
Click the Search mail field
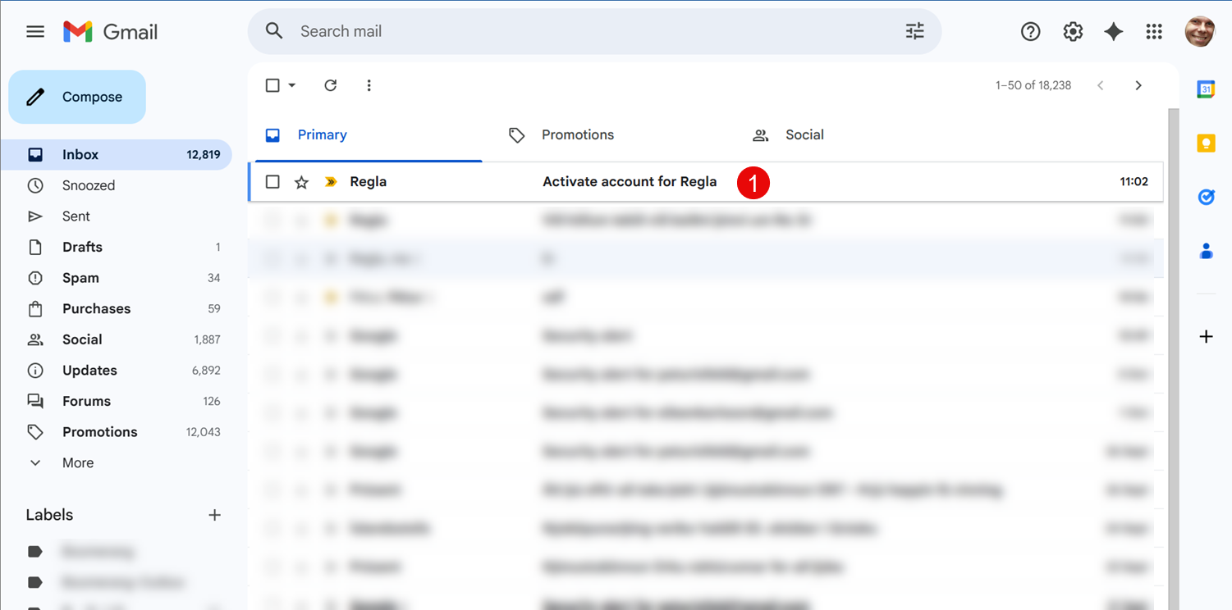click(575, 31)
